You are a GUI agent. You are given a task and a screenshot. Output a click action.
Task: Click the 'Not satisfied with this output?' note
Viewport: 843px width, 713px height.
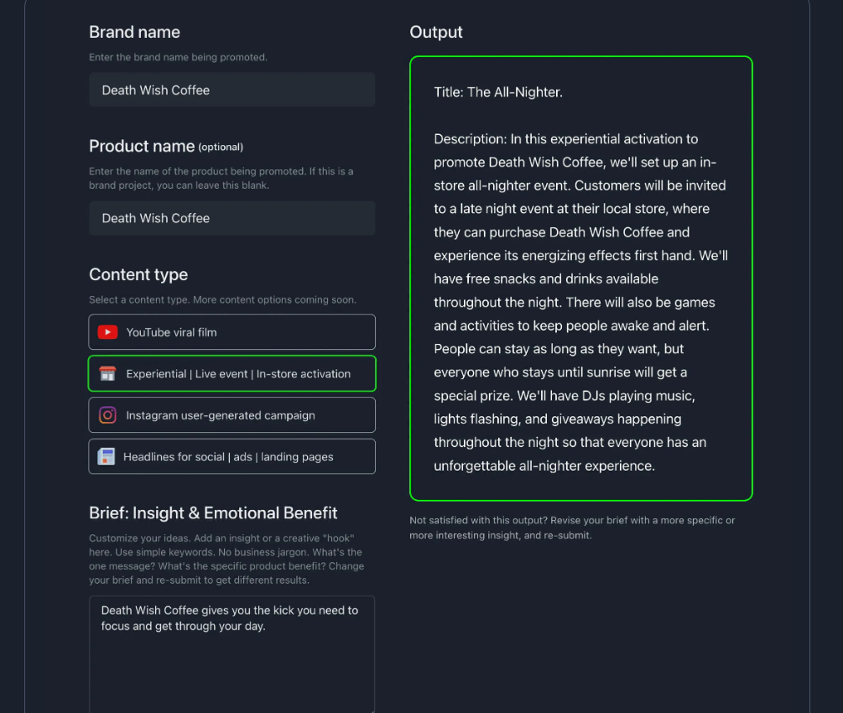[572, 528]
